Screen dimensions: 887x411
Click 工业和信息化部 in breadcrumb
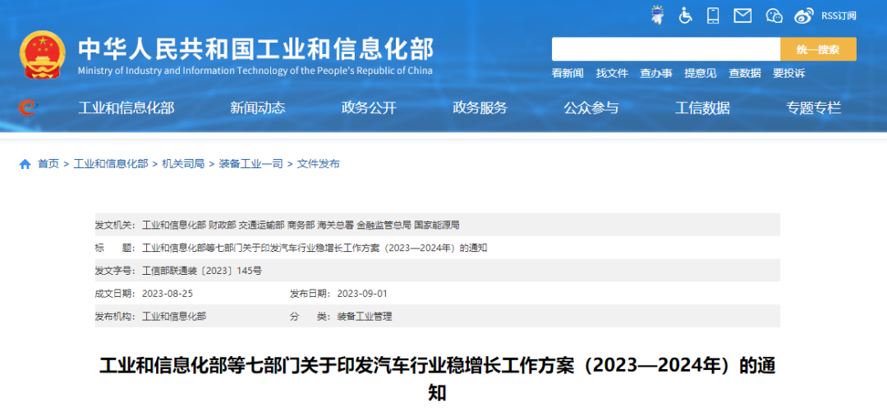(111, 164)
